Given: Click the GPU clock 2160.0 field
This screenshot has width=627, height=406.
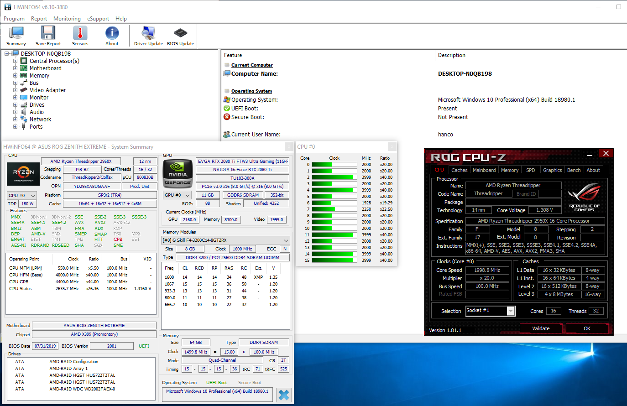Looking at the screenshot, I should (189, 219).
